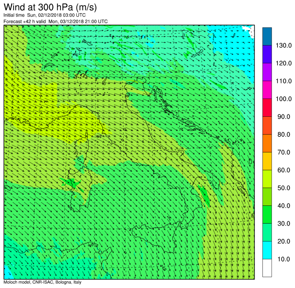Click the cyan 10–20 colorbar swatch
The width and height of the screenshot is (295, 288).
(267, 250)
